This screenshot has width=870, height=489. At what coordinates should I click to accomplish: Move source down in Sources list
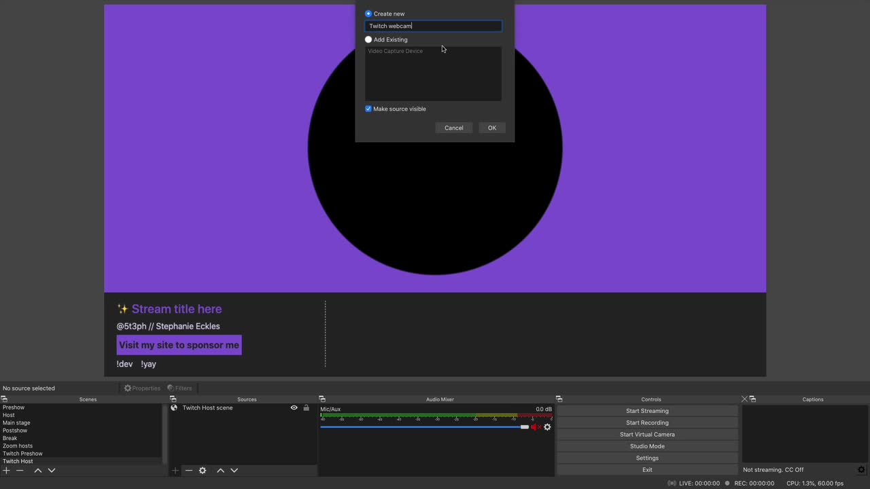(x=234, y=471)
